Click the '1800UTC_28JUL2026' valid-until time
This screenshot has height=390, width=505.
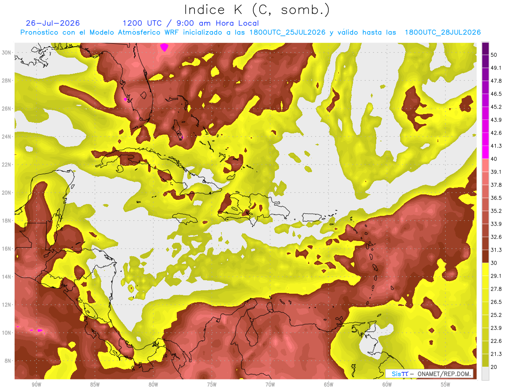pyautogui.click(x=443, y=32)
